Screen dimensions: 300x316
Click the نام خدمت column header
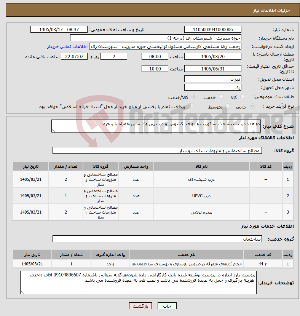coord(187,255)
